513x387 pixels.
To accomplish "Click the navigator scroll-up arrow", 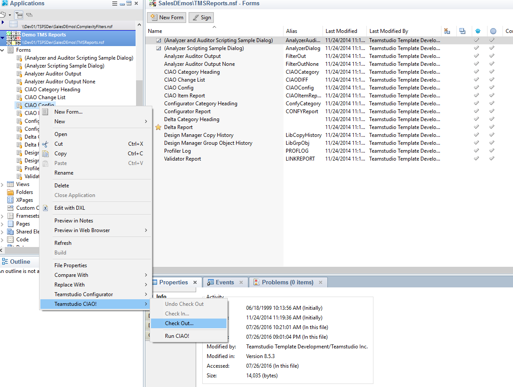I will [140, 25].
